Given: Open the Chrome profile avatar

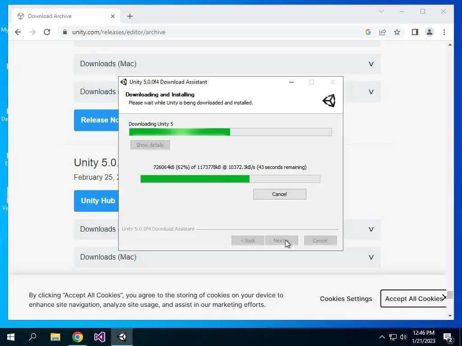Looking at the screenshot, I should pyautogui.click(x=430, y=32).
